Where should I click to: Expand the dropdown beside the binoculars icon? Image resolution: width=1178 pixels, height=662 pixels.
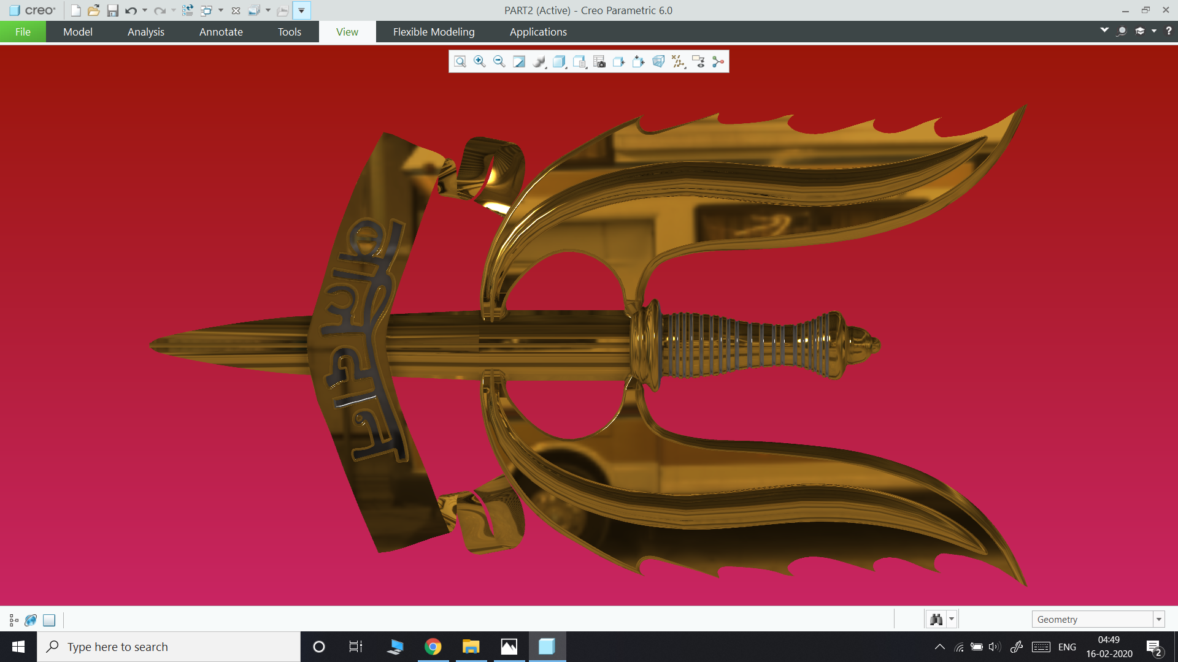point(952,619)
